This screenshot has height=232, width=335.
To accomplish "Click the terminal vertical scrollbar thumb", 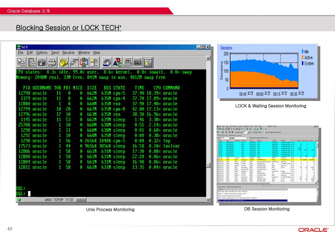I will pos(208,165).
